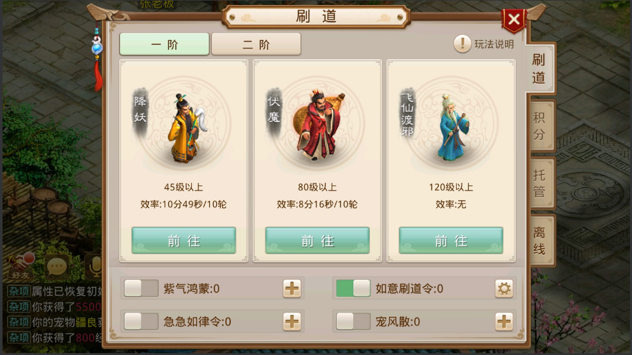632x355 pixels.
Task: Open the 托管 side tab
Action: pyautogui.click(x=540, y=184)
